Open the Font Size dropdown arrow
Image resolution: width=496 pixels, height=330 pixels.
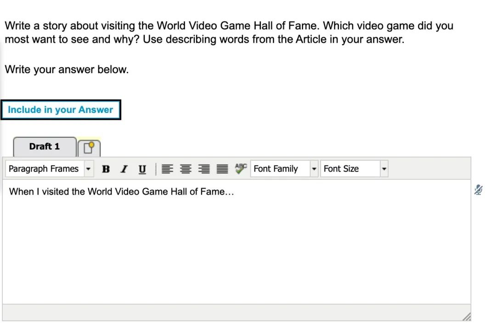click(384, 169)
